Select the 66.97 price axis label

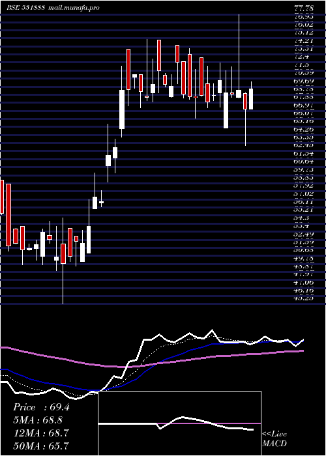click(x=304, y=105)
